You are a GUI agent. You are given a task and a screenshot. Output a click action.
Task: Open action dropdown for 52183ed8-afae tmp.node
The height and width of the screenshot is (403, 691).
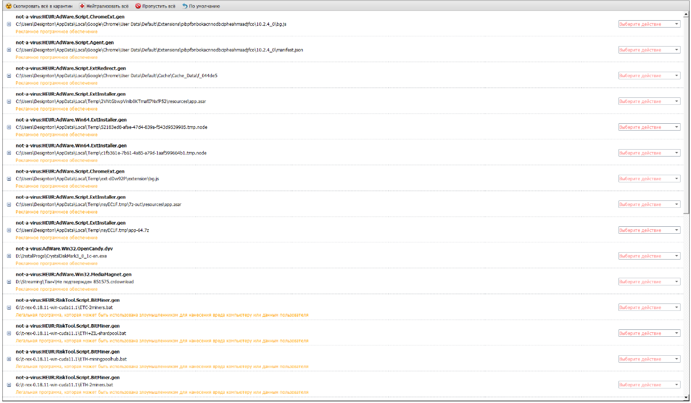click(649, 127)
